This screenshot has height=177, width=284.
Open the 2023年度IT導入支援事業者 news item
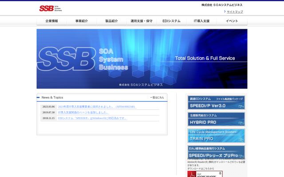click(97, 107)
